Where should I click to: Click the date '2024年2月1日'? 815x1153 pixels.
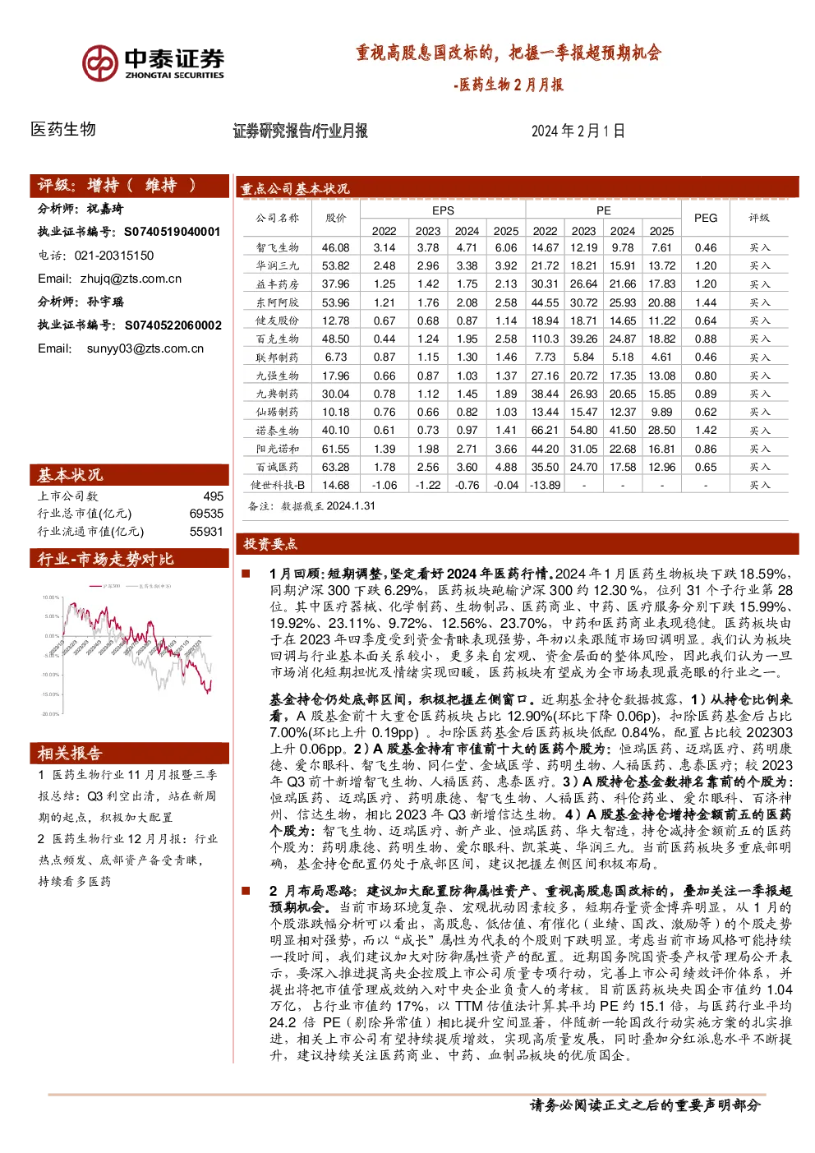tap(578, 131)
